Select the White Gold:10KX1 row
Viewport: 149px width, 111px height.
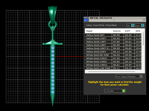point(113,58)
